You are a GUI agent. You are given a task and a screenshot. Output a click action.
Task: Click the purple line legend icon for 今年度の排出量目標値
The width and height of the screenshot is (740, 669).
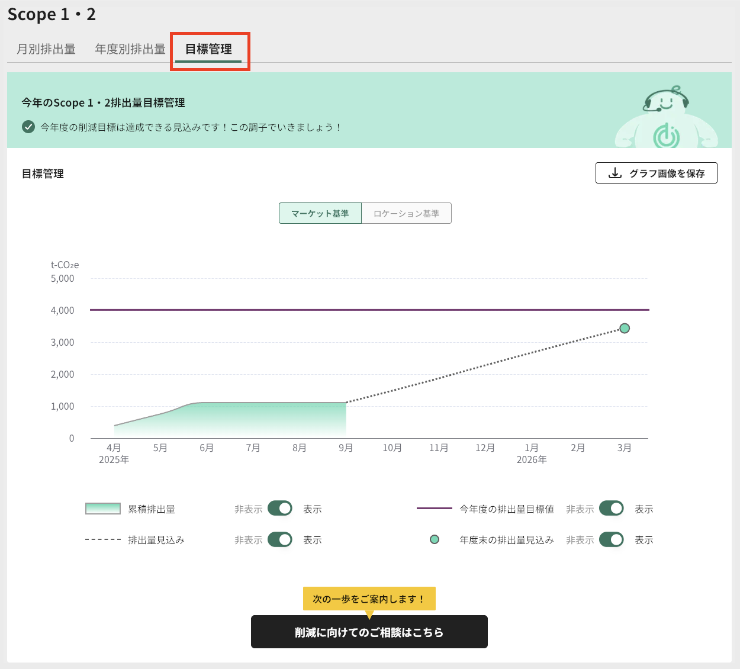(x=435, y=508)
